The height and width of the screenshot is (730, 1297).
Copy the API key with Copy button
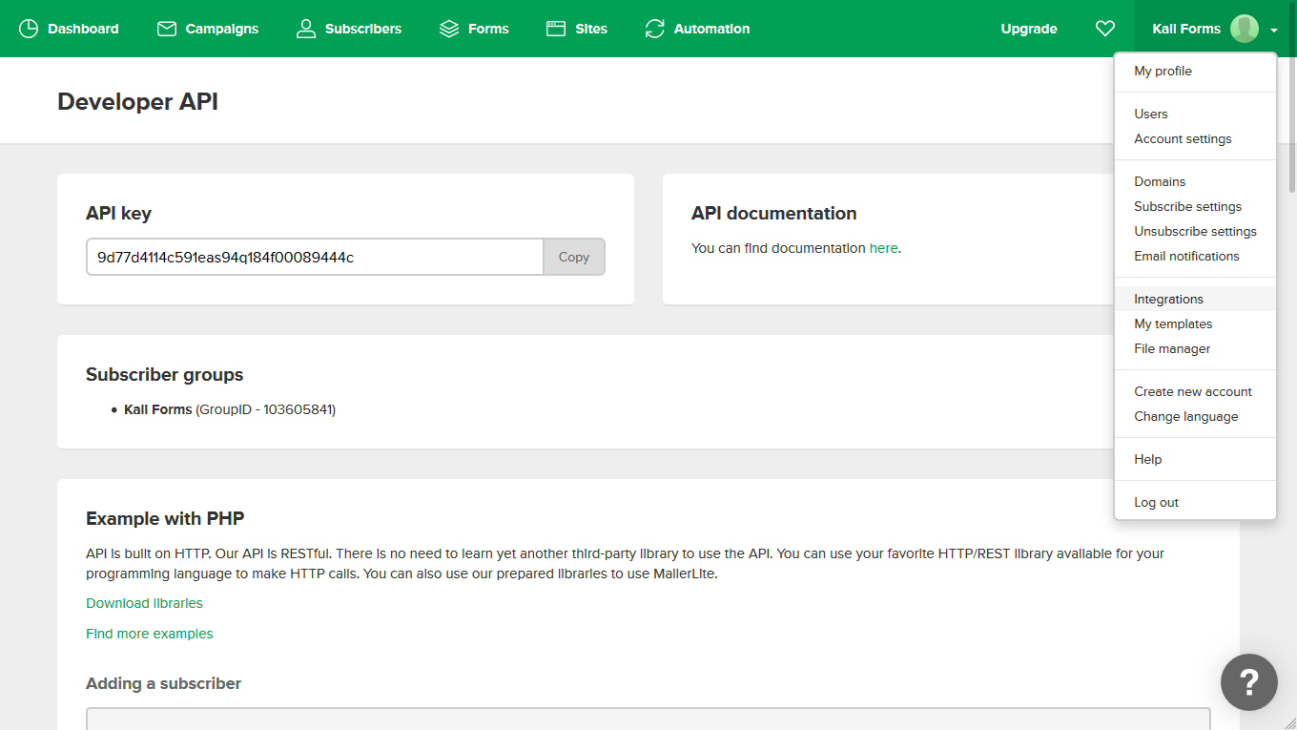574,257
